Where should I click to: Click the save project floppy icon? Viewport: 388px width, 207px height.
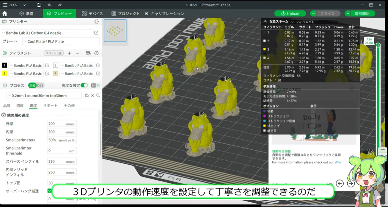tap(39, 5)
